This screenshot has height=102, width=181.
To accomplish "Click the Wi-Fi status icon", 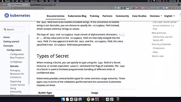I will 154,1.
